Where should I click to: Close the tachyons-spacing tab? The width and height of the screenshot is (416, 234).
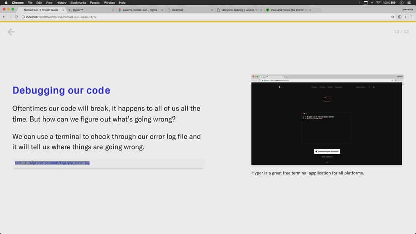pos(261,10)
